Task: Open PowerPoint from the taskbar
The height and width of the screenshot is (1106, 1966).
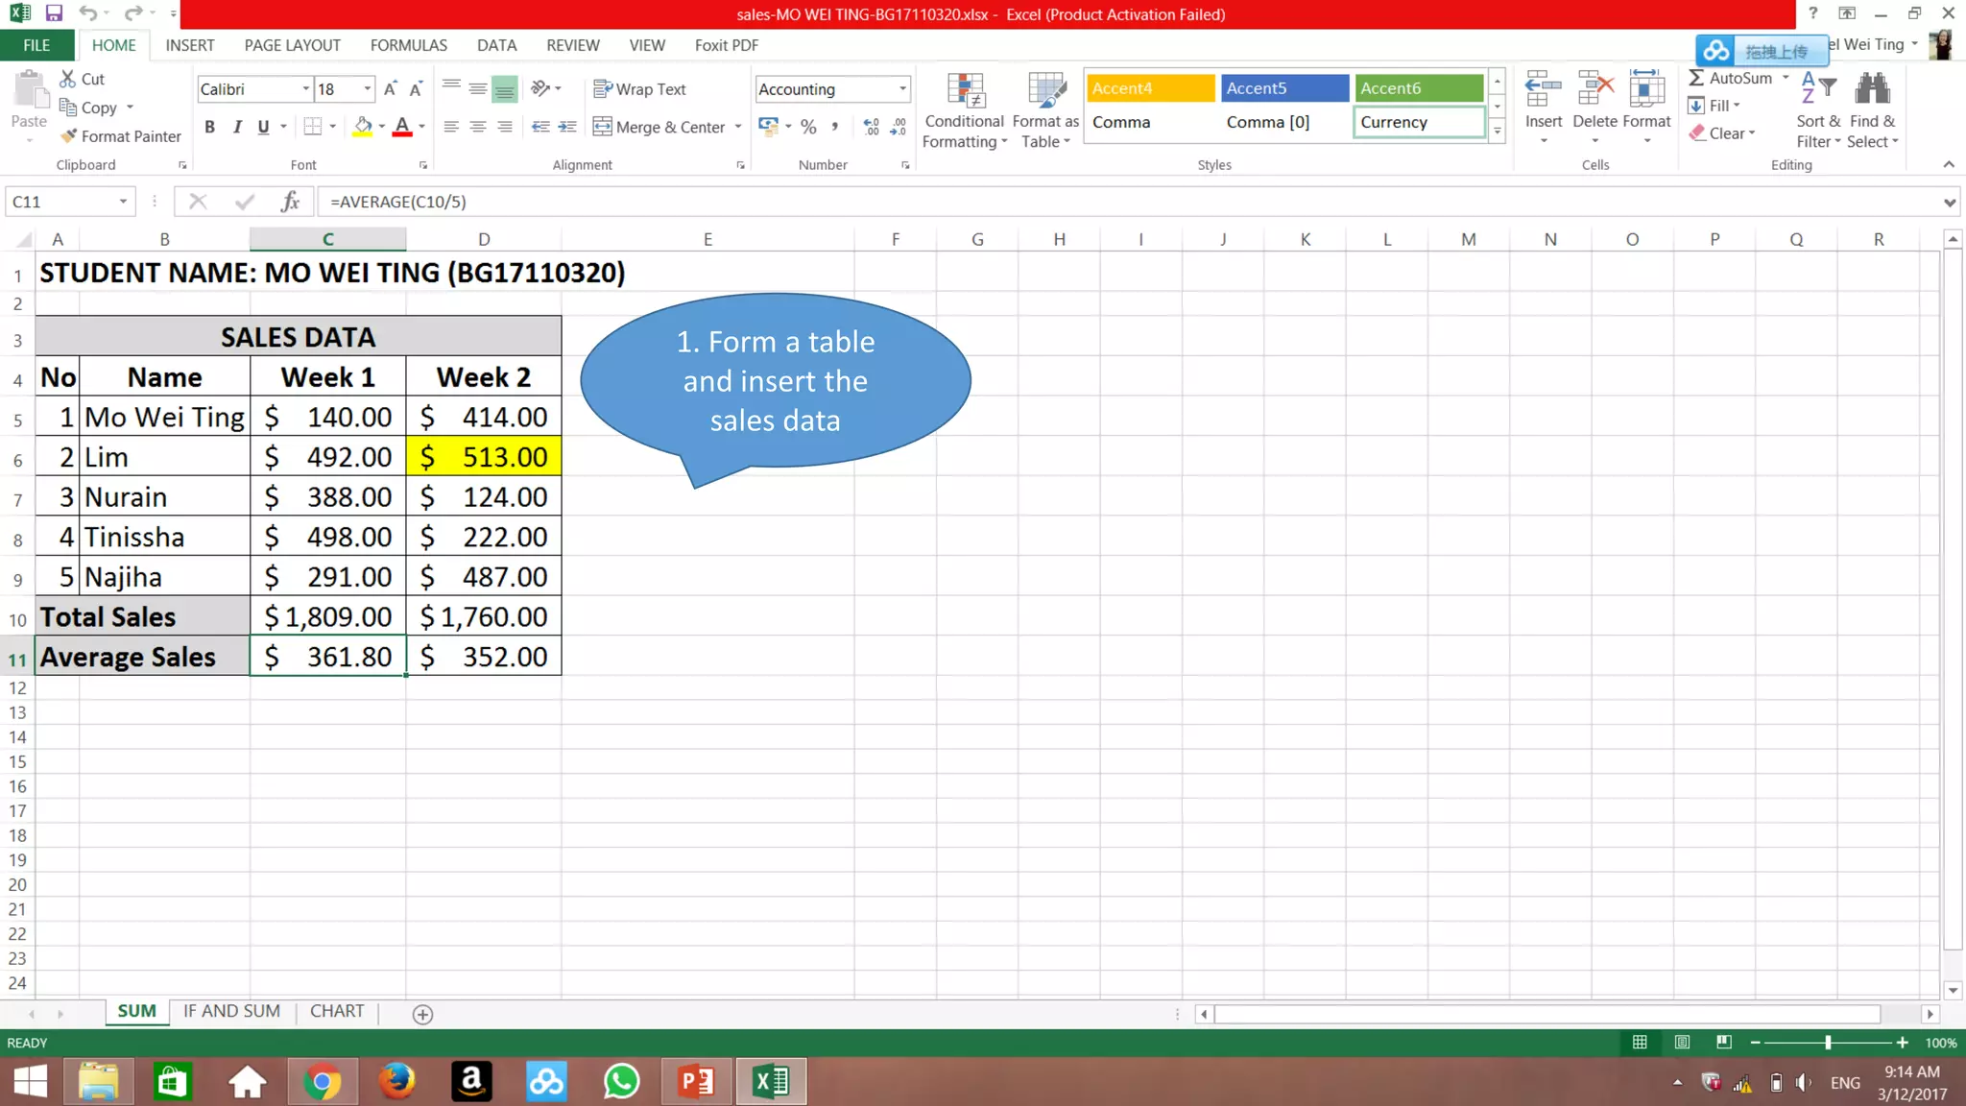Action: (696, 1082)
